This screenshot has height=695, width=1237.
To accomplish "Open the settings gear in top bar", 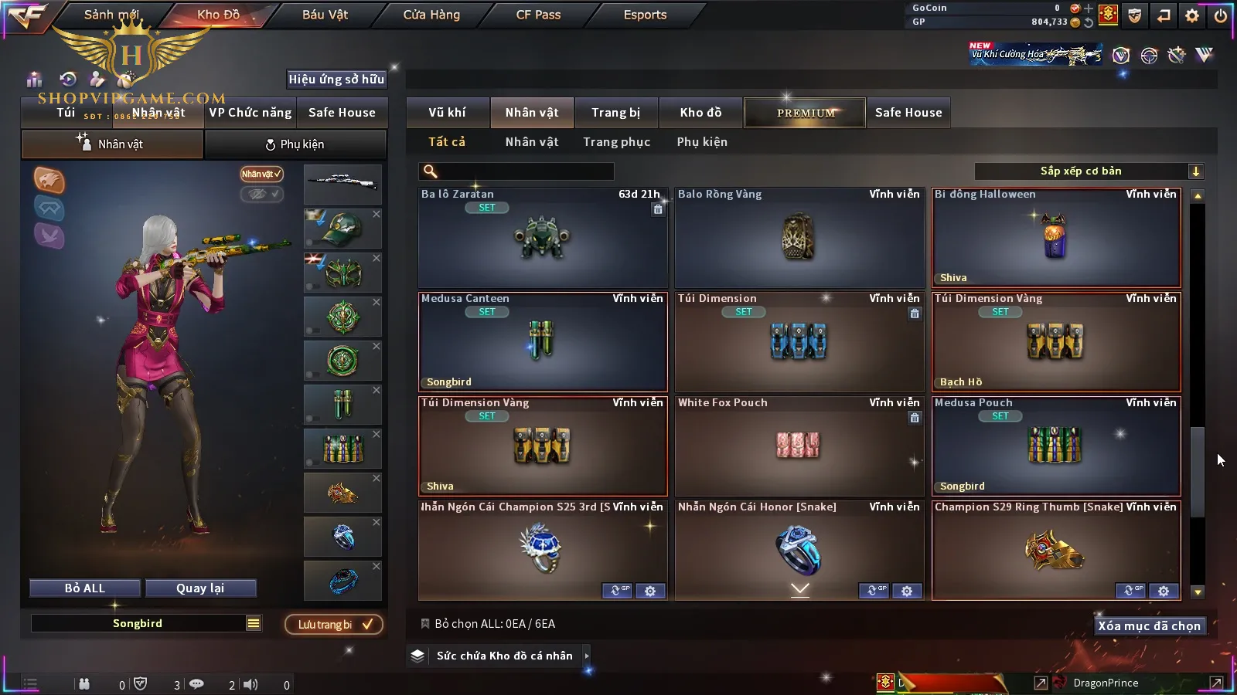I will [1192, 15].
